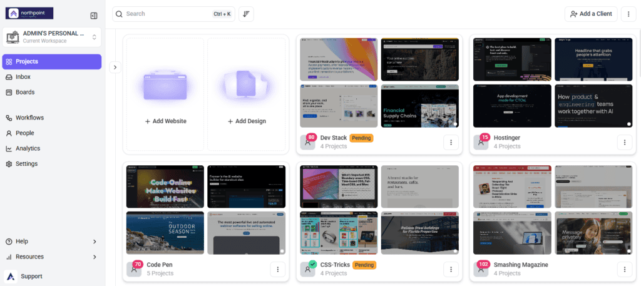Click the Smashing Magazine client avatar
Screen dimensions: 641x286
click(x=481, y=269)
